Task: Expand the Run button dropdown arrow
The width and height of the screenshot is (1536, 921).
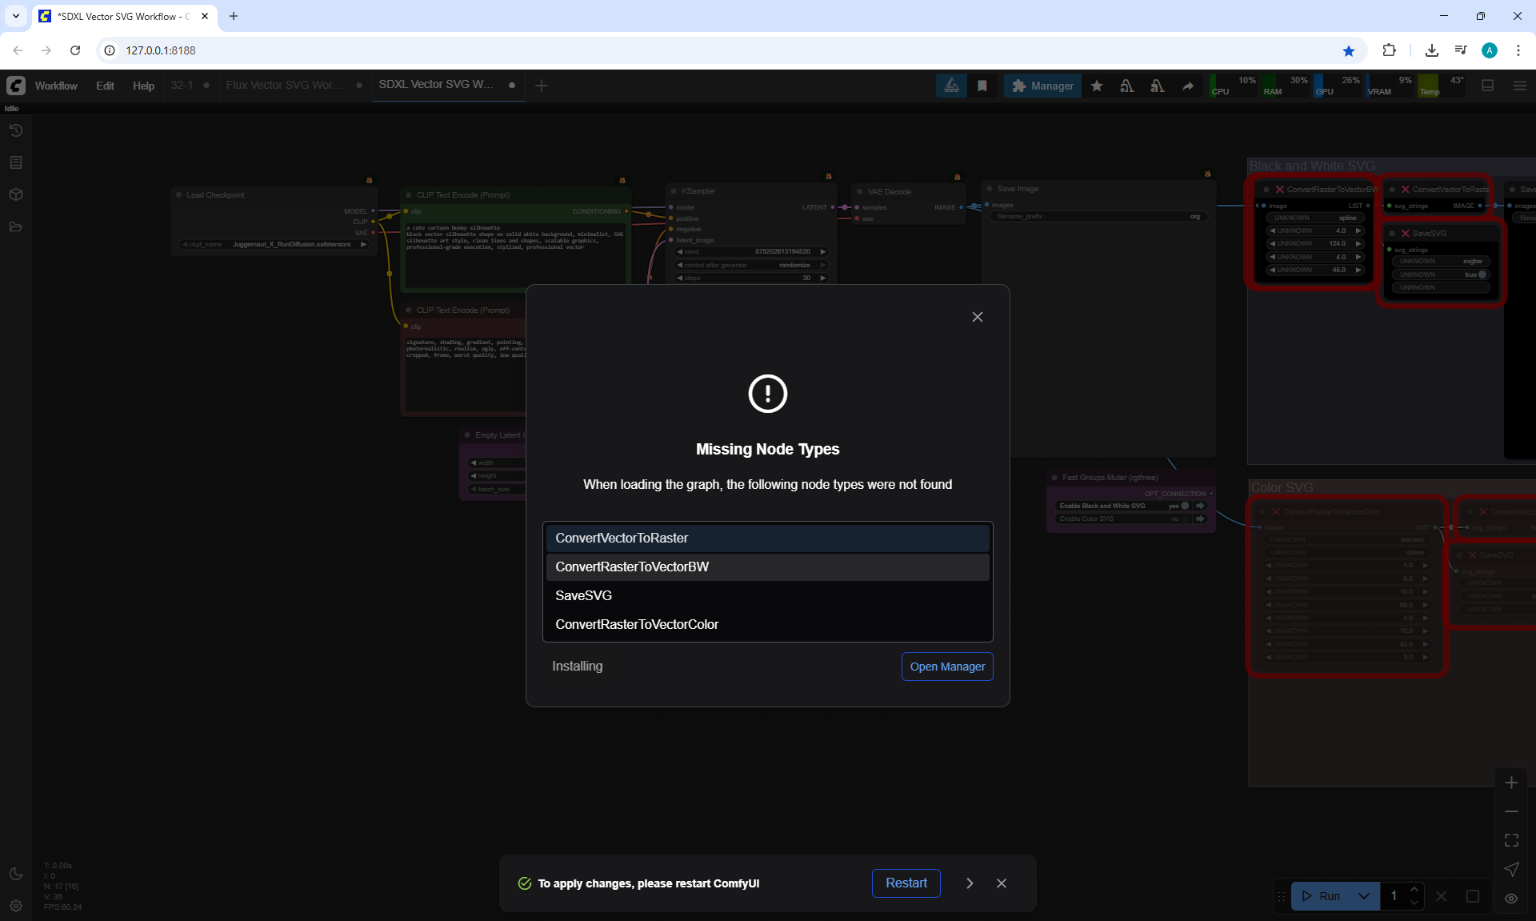Action: tap(1364, 896)
